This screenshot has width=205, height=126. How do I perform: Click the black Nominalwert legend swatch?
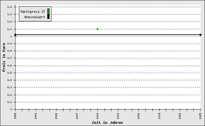point(48,16)
